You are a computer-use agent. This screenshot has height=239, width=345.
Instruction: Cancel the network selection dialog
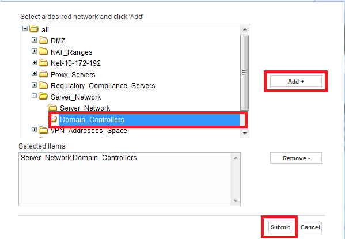click(310, 227)
